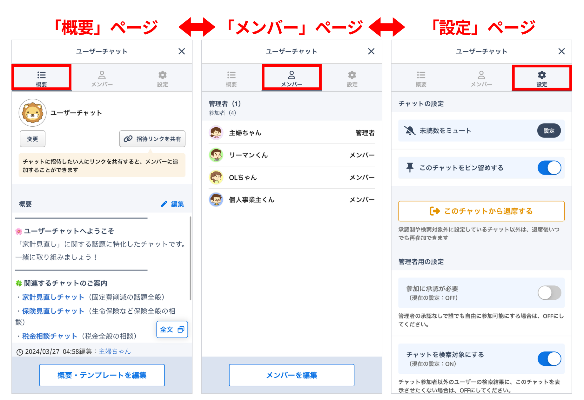584x400 pixels.
Task: Open the 家計見直しチャット link
Action: pyautogui.click(x=53, y=297)
